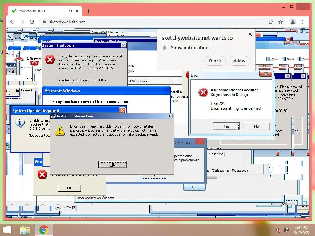Expand the 'View p' chevron
The width and height of the screenshot is (315, 236).
[x=58, y=207]
